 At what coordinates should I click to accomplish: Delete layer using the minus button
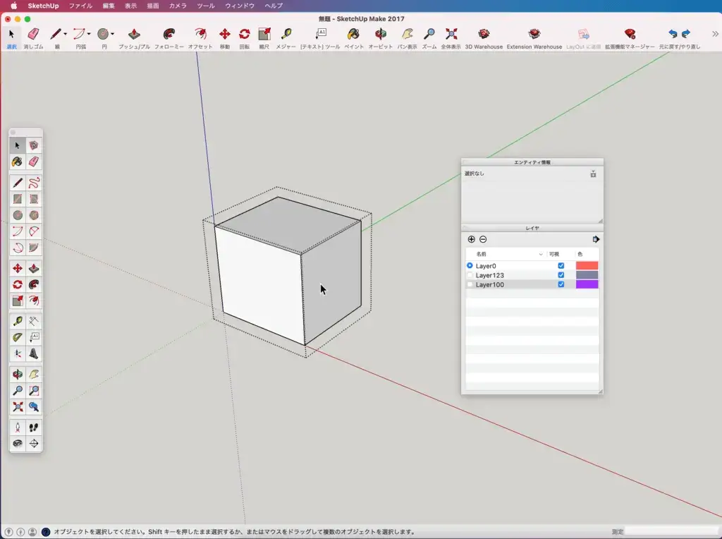click(483, 239)
